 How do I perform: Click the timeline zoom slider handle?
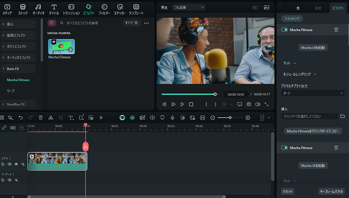click(230, 118)
